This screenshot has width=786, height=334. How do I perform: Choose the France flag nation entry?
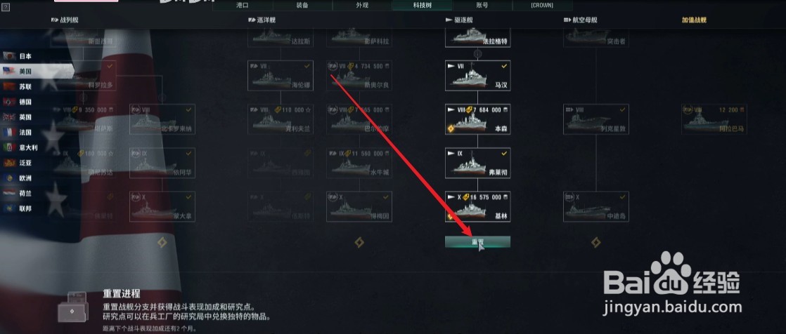coord(18,133)
